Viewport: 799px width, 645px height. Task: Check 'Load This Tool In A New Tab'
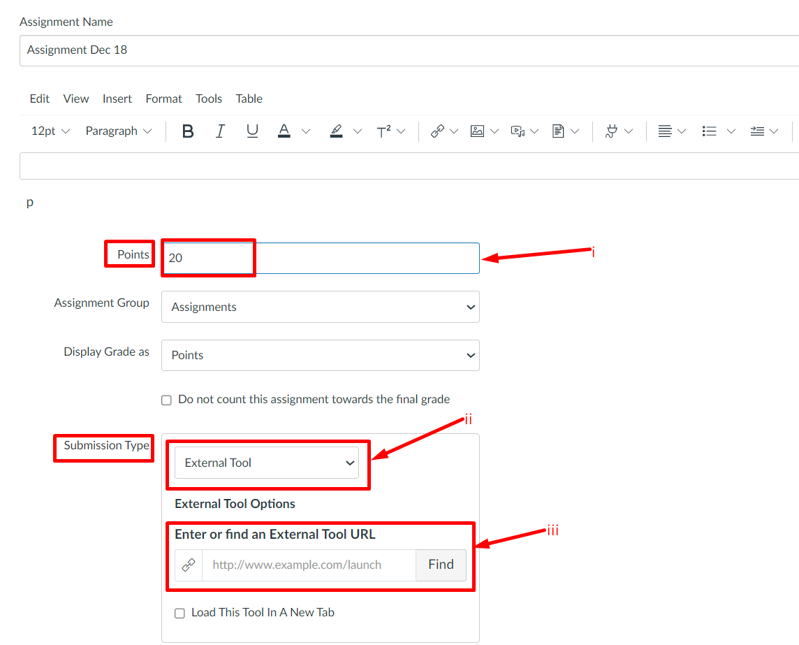pos(179,613)
